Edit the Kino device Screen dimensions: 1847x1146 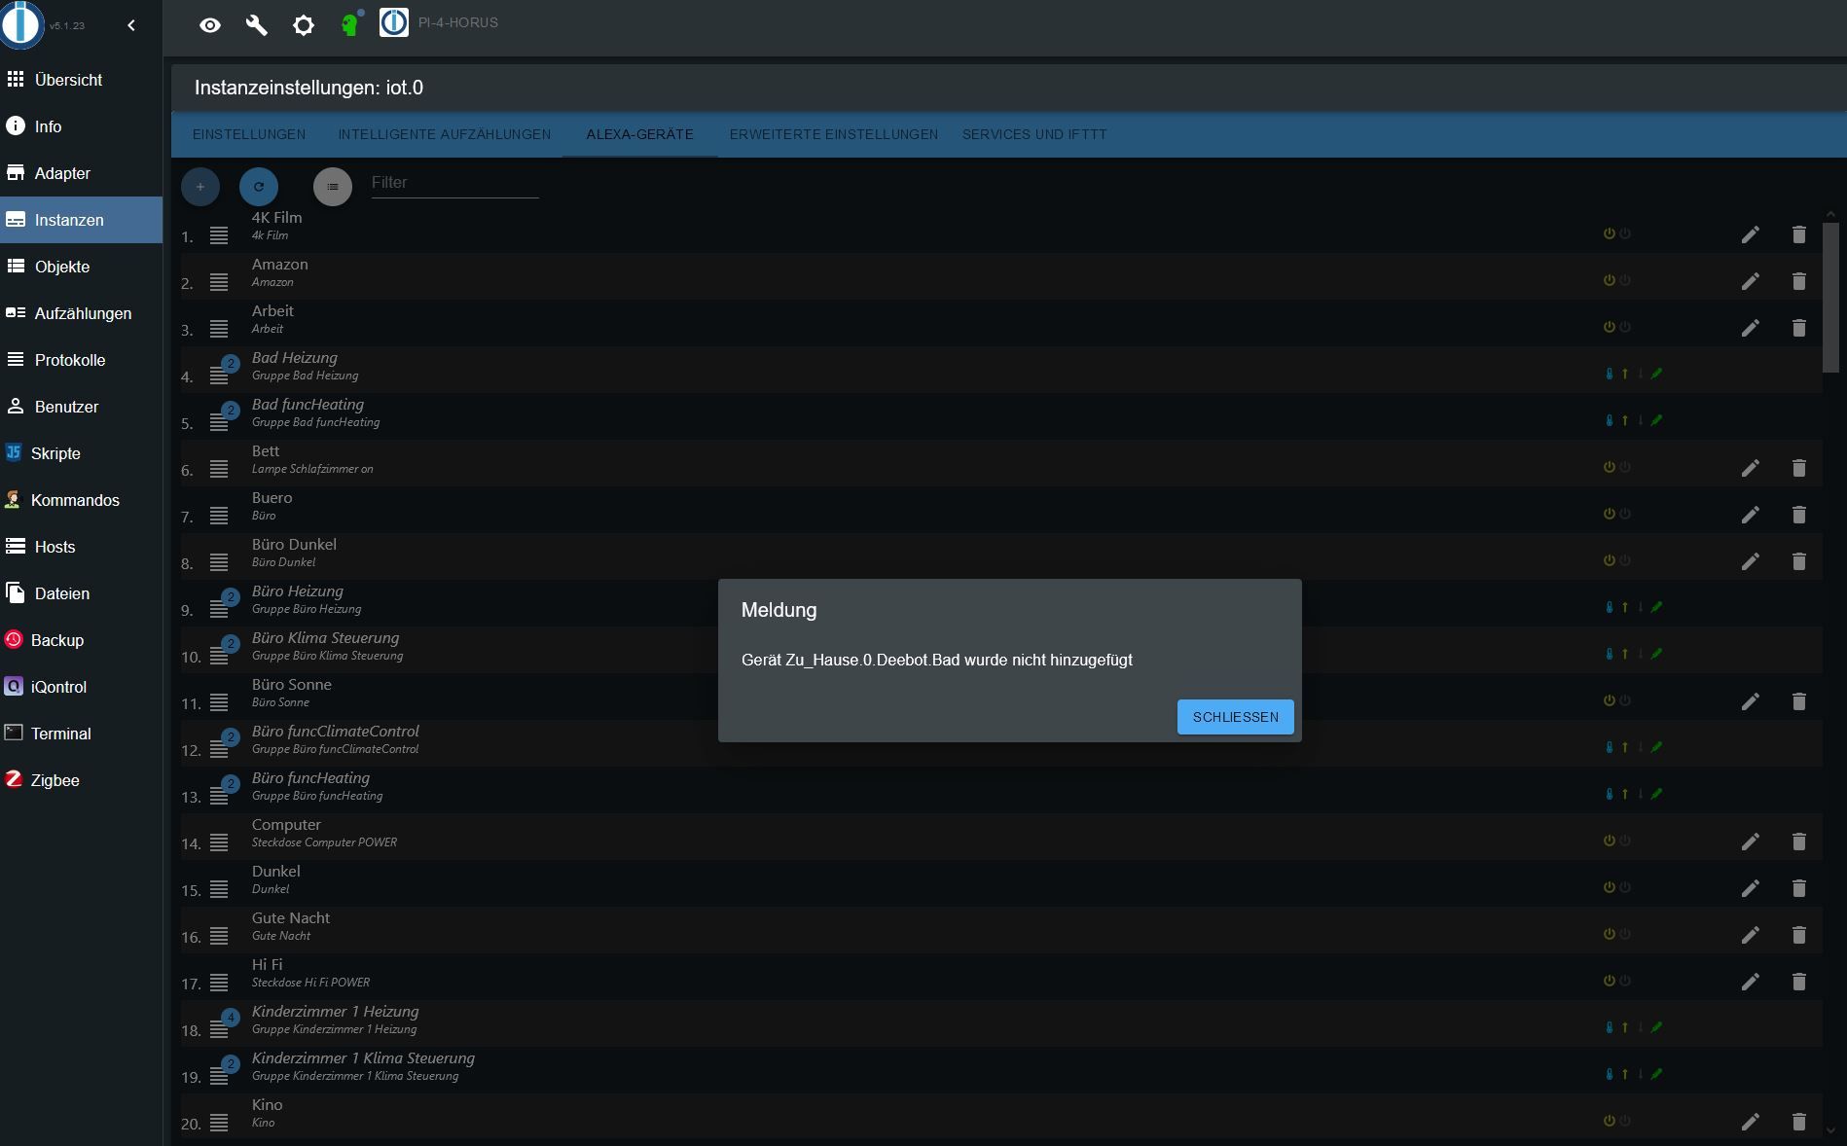click(1750, 1122)
